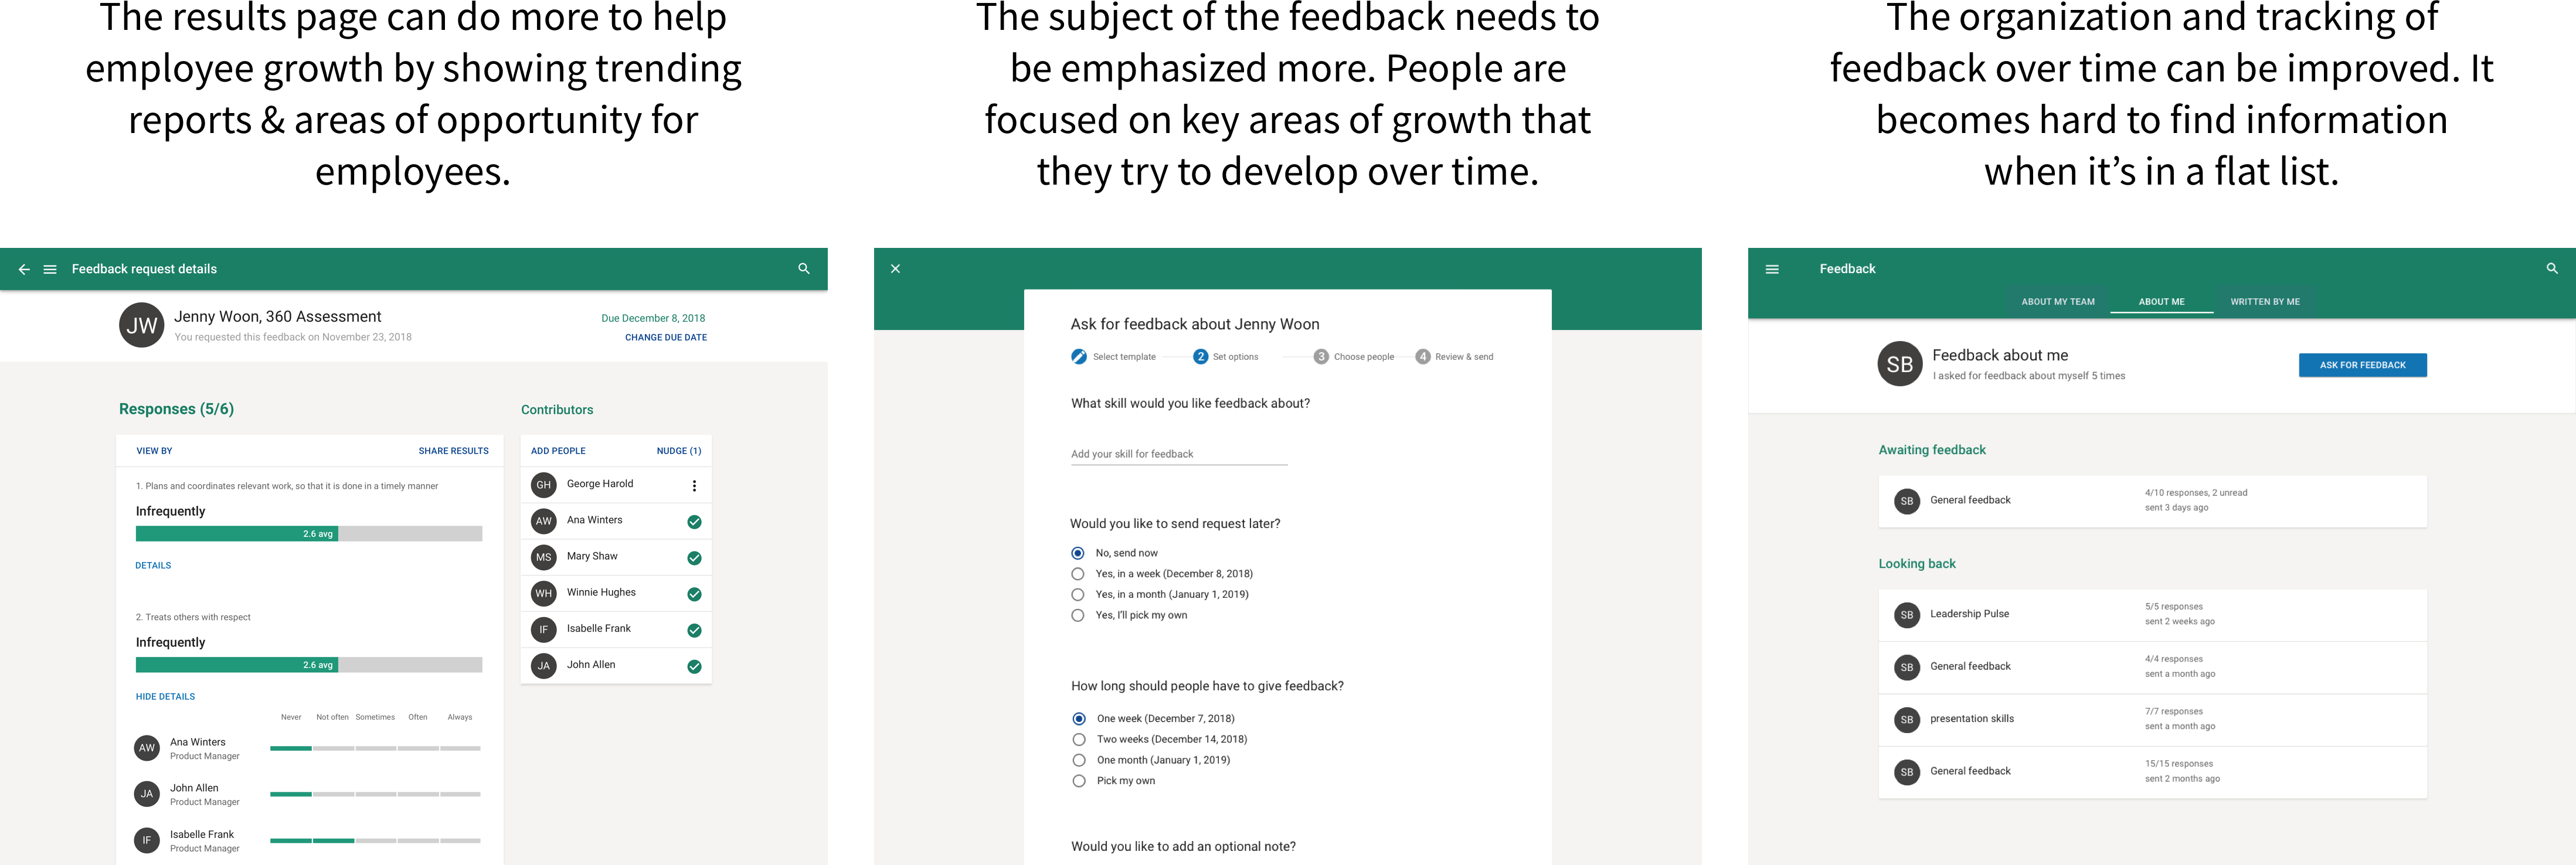Image resolution: width=2576 pixels, height=865 pixels.
Task: Click the search icon in the Feedback header
Action: (x=2552, y=269)
